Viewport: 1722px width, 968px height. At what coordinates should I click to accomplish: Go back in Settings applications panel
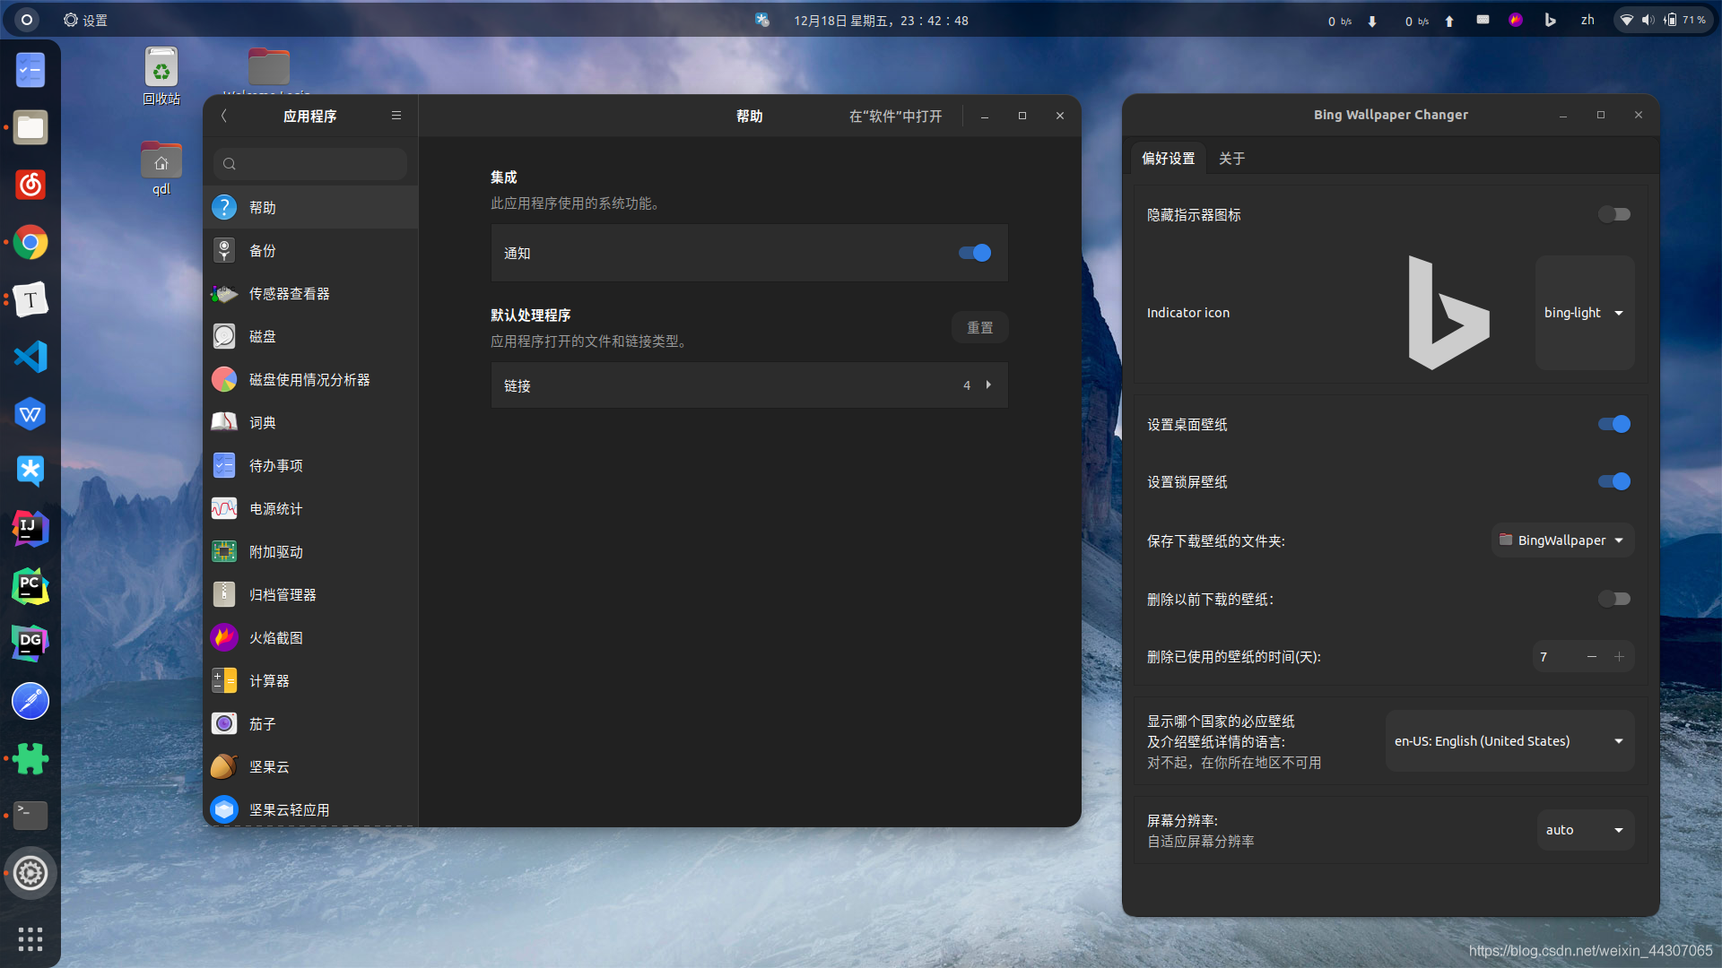click(x=224, y=116)
